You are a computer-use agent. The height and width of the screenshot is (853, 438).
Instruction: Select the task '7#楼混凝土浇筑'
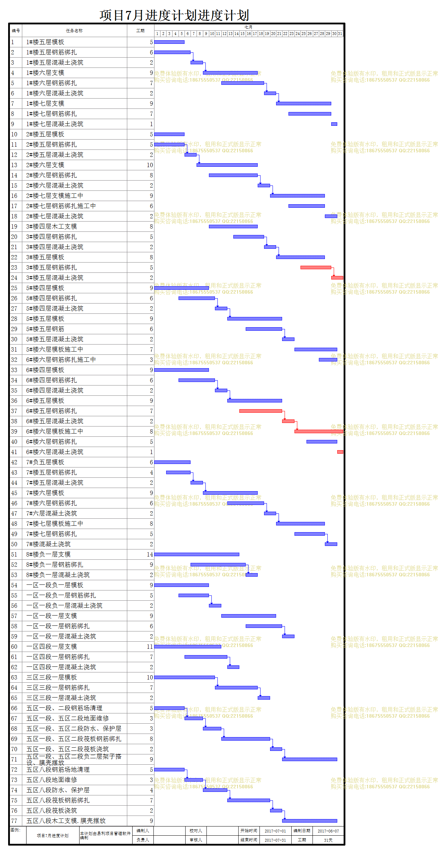pos(48,544)
